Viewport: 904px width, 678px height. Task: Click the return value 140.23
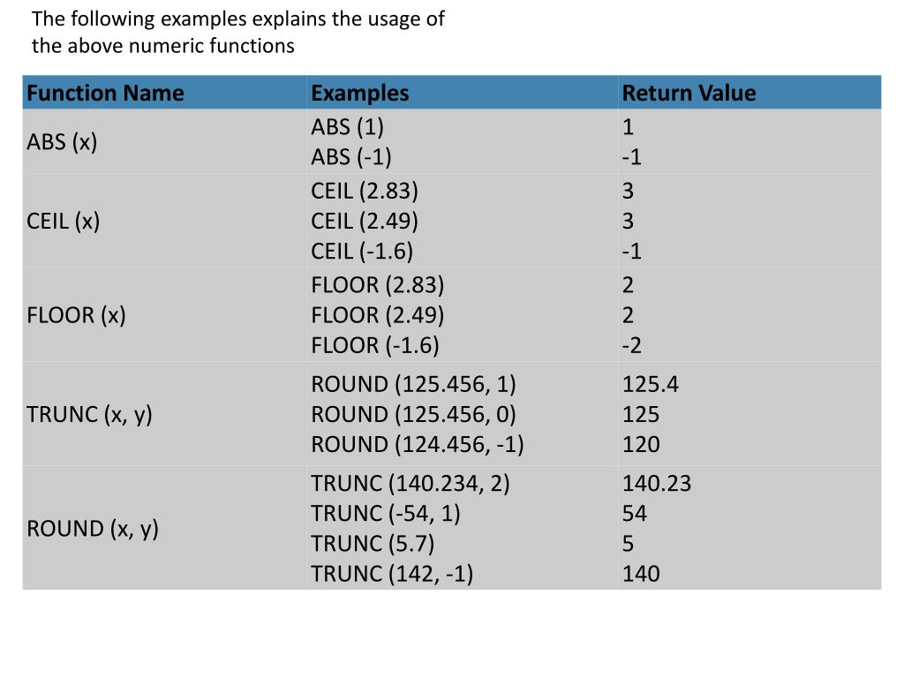(657, 483)
